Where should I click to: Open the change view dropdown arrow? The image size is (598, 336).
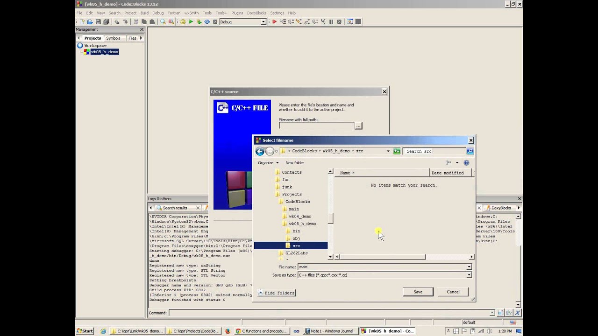click(x=457, y=163)
